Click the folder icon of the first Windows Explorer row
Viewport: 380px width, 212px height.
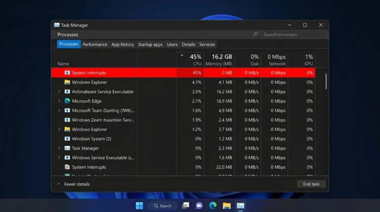[x=67, y=82]
